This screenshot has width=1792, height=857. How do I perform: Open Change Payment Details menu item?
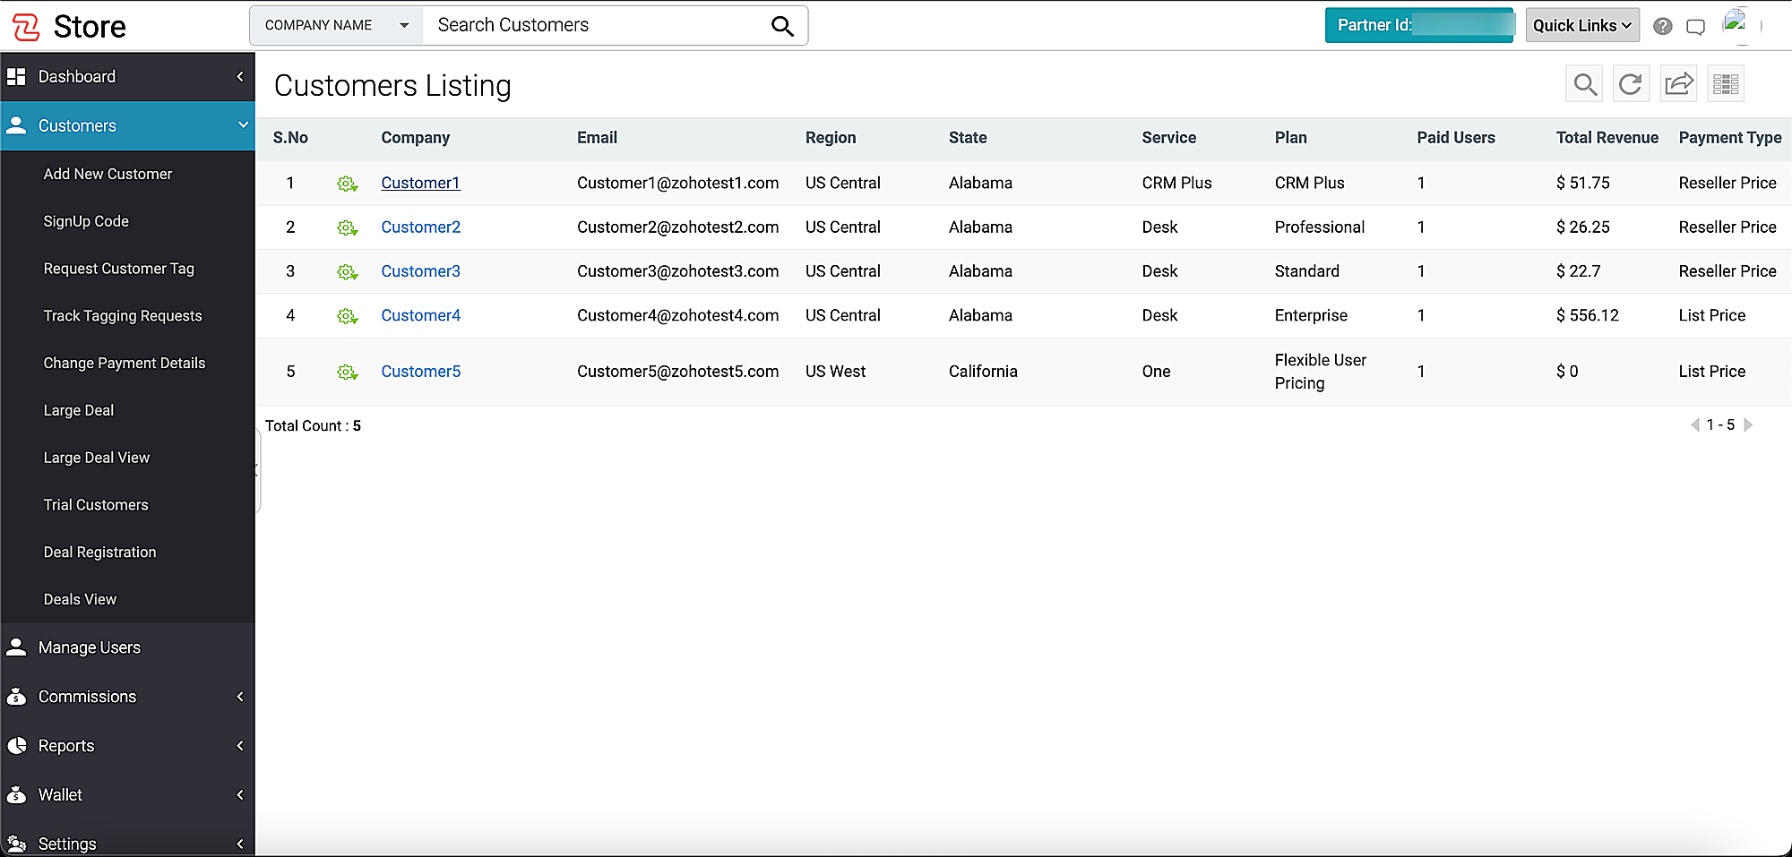click(125, 363)
